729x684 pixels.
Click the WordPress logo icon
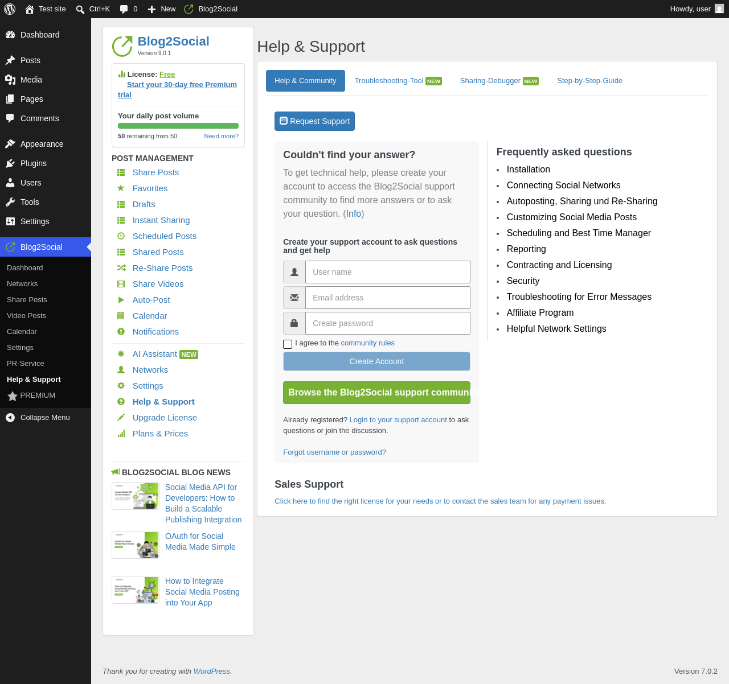pos(10,9)
